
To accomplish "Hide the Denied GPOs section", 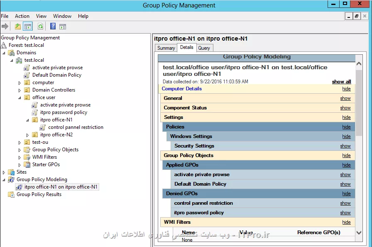I will pos(346,194).
